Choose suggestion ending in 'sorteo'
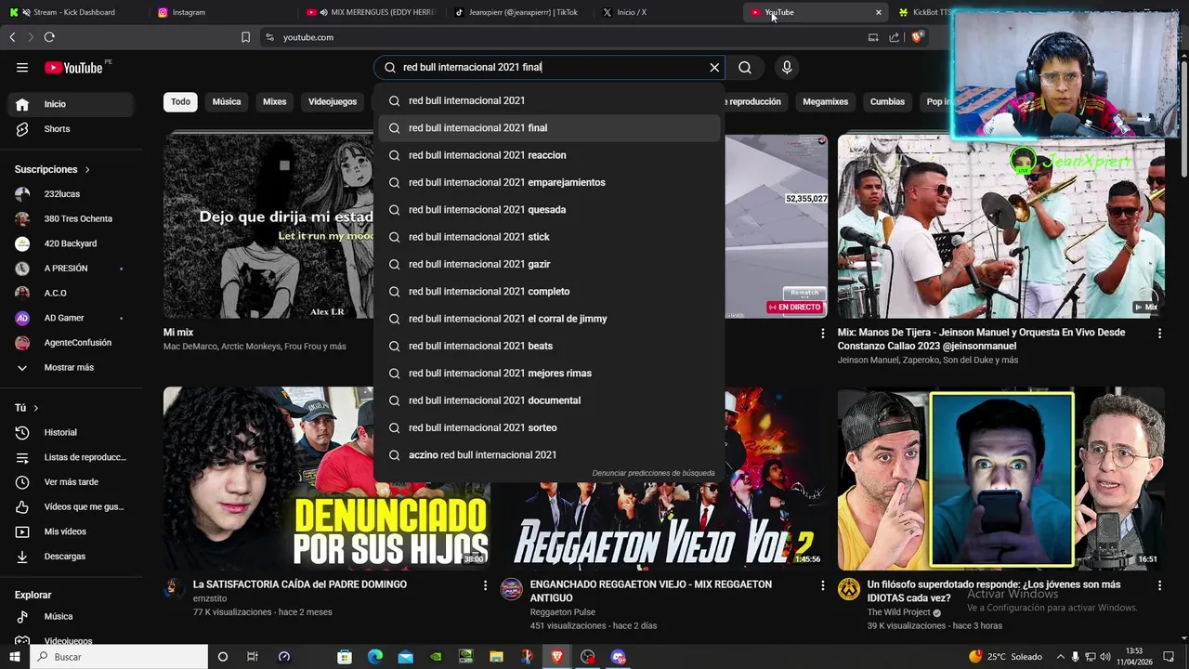1189x669 pixels. (x=549, y=427)
